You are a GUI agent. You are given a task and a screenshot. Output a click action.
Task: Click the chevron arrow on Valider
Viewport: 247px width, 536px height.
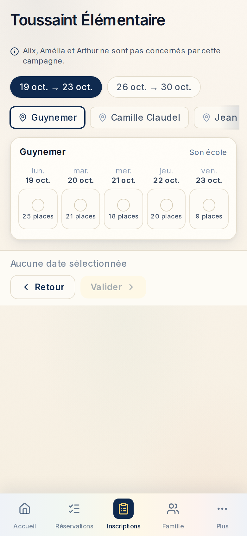131,287
